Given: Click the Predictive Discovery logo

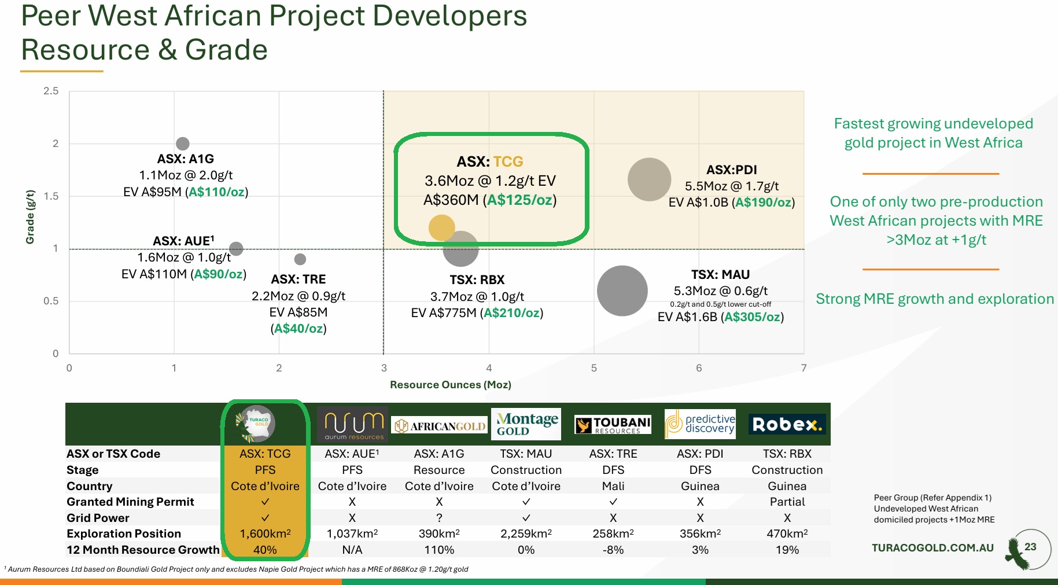Looking at the screenshot, I should click(700, 424).
